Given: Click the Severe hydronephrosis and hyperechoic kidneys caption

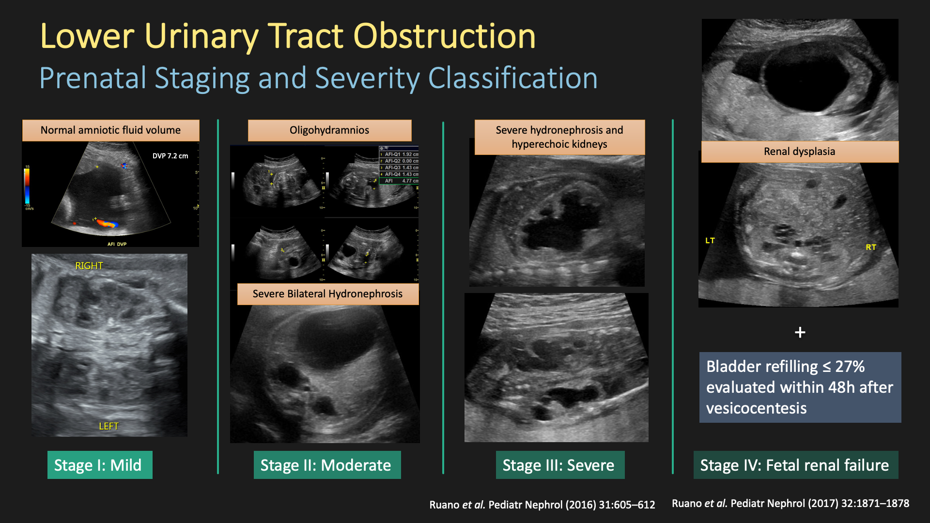Looking at the screenshot, I should (559, 137).
